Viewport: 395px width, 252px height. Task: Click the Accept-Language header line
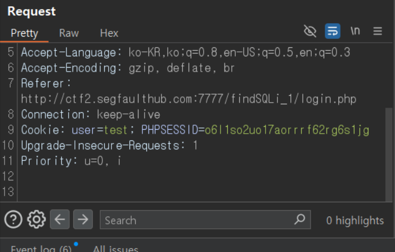pos(186,52)
